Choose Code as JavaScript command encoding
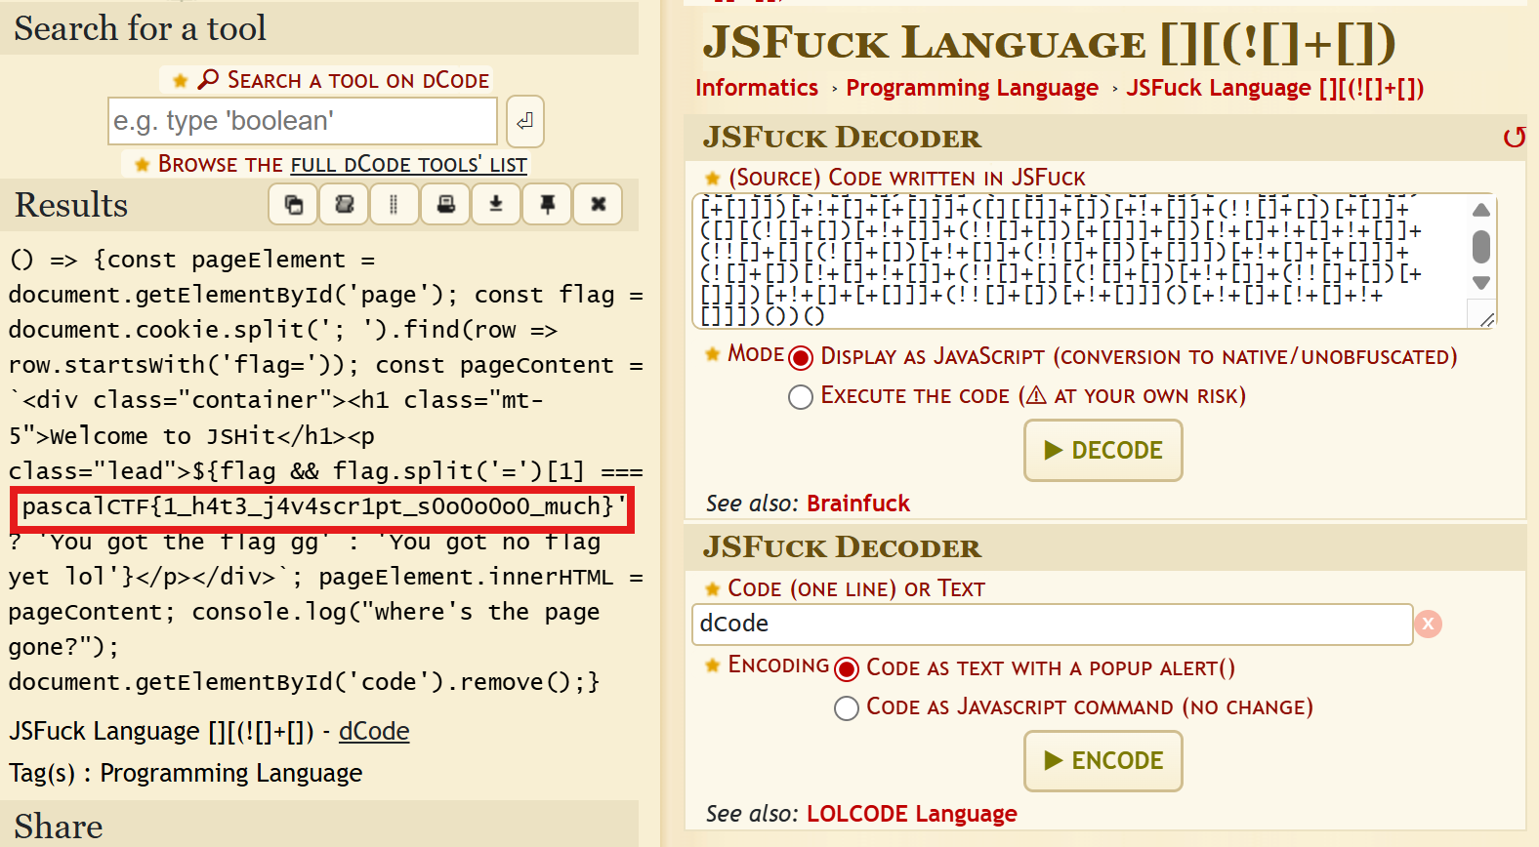 tap(847, 708)
